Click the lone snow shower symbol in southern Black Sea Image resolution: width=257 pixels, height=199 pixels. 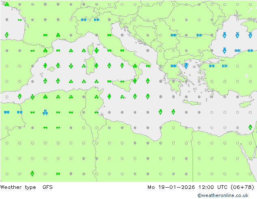[224, 50]
